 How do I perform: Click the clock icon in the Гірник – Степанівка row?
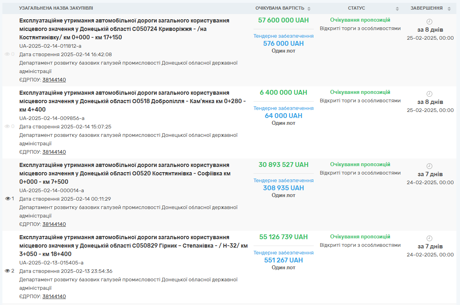point(429,238)
